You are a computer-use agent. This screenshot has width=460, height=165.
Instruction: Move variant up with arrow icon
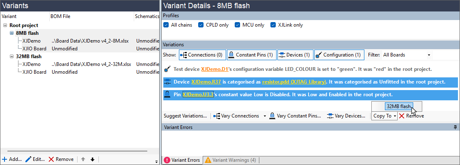82,159
